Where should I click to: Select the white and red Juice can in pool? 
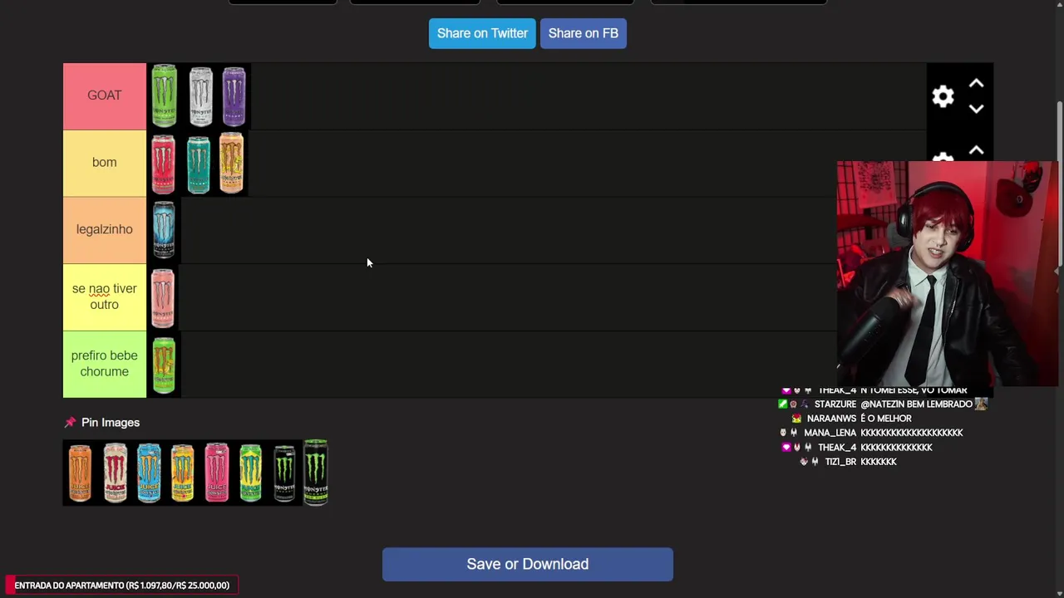tap(115, 473)
